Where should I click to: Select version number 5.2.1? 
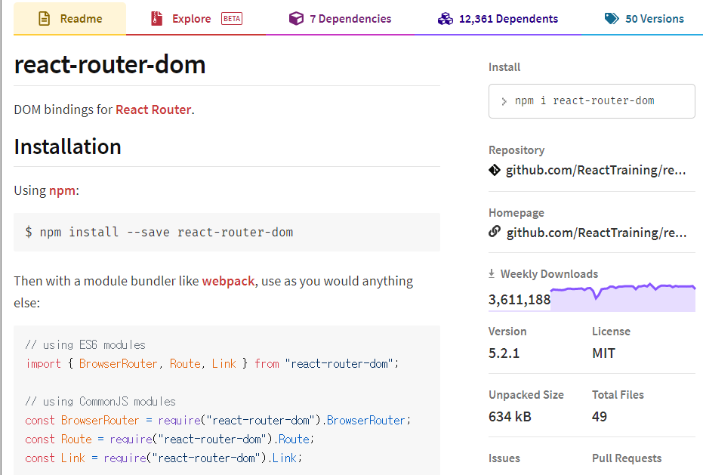(504, 353)
